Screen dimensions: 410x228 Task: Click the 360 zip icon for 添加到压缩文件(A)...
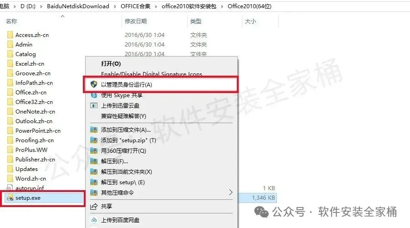[x=93, y=130]
